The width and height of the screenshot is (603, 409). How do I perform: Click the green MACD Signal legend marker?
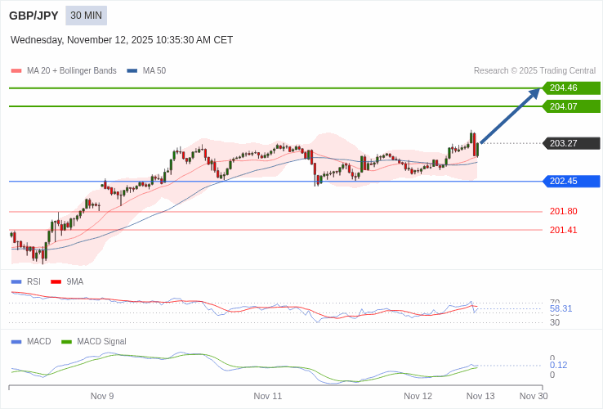point(67,341)
